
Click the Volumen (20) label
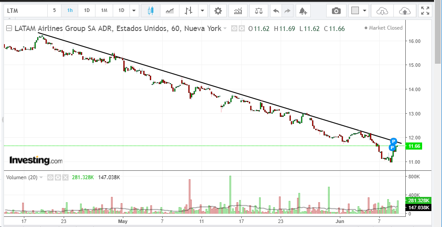click(x=22, y=177)
